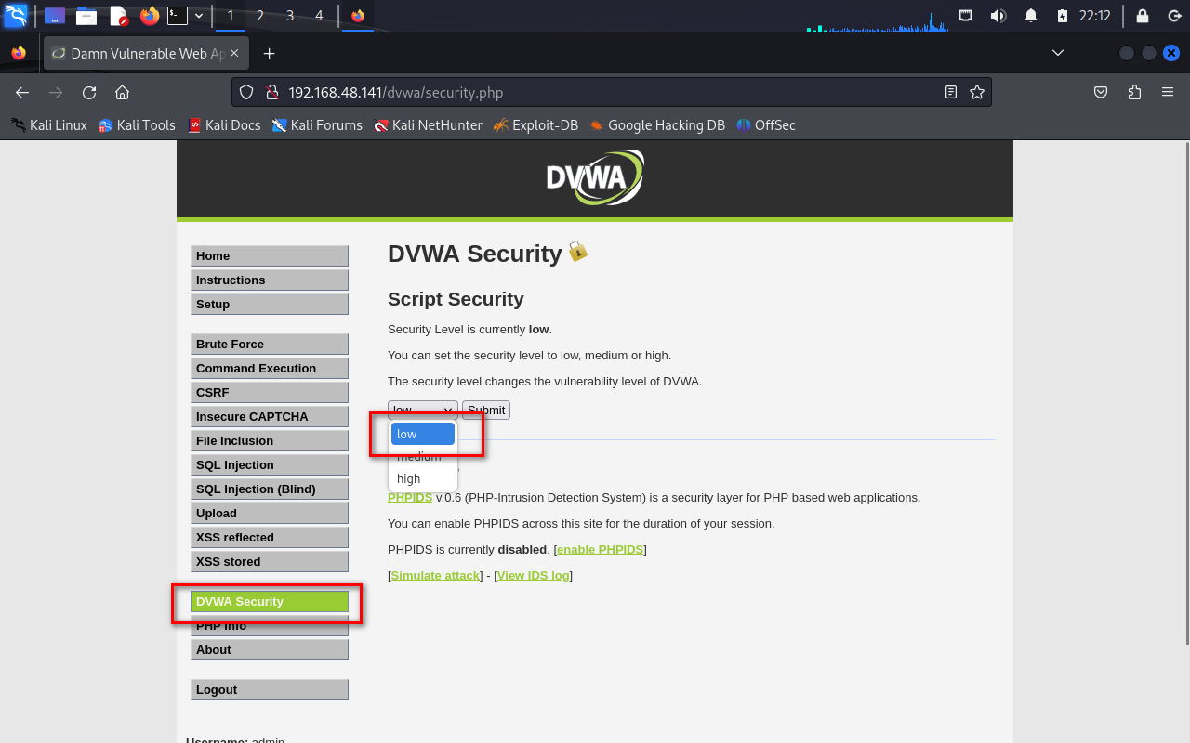Open Firefox View pinned icon
1190x743 pixels.
point(19,53)
